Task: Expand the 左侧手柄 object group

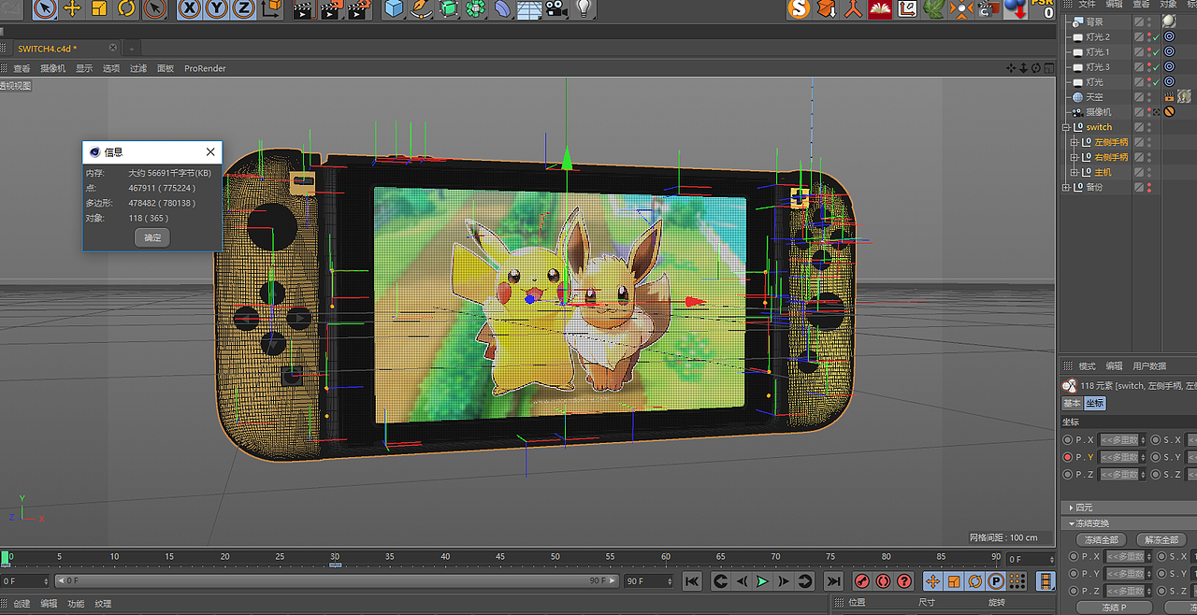Action: click(1074, 142)
